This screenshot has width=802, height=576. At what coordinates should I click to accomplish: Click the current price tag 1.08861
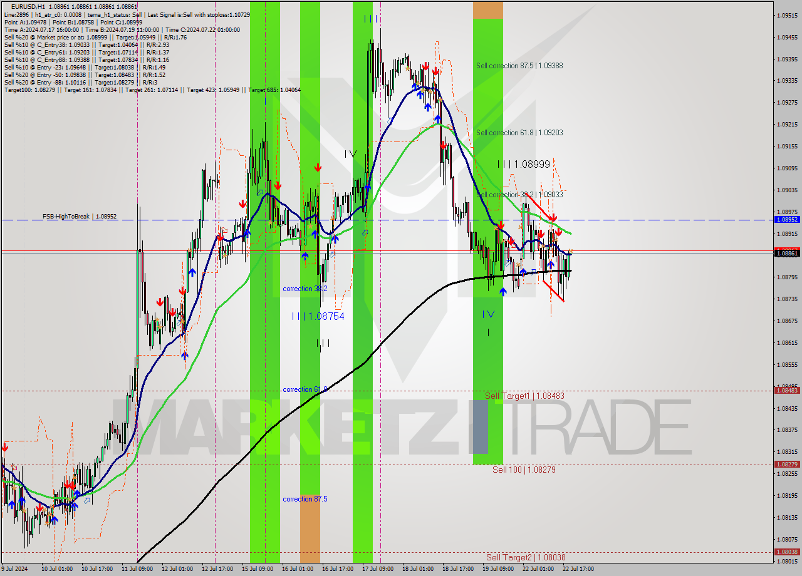coord(786,253)
